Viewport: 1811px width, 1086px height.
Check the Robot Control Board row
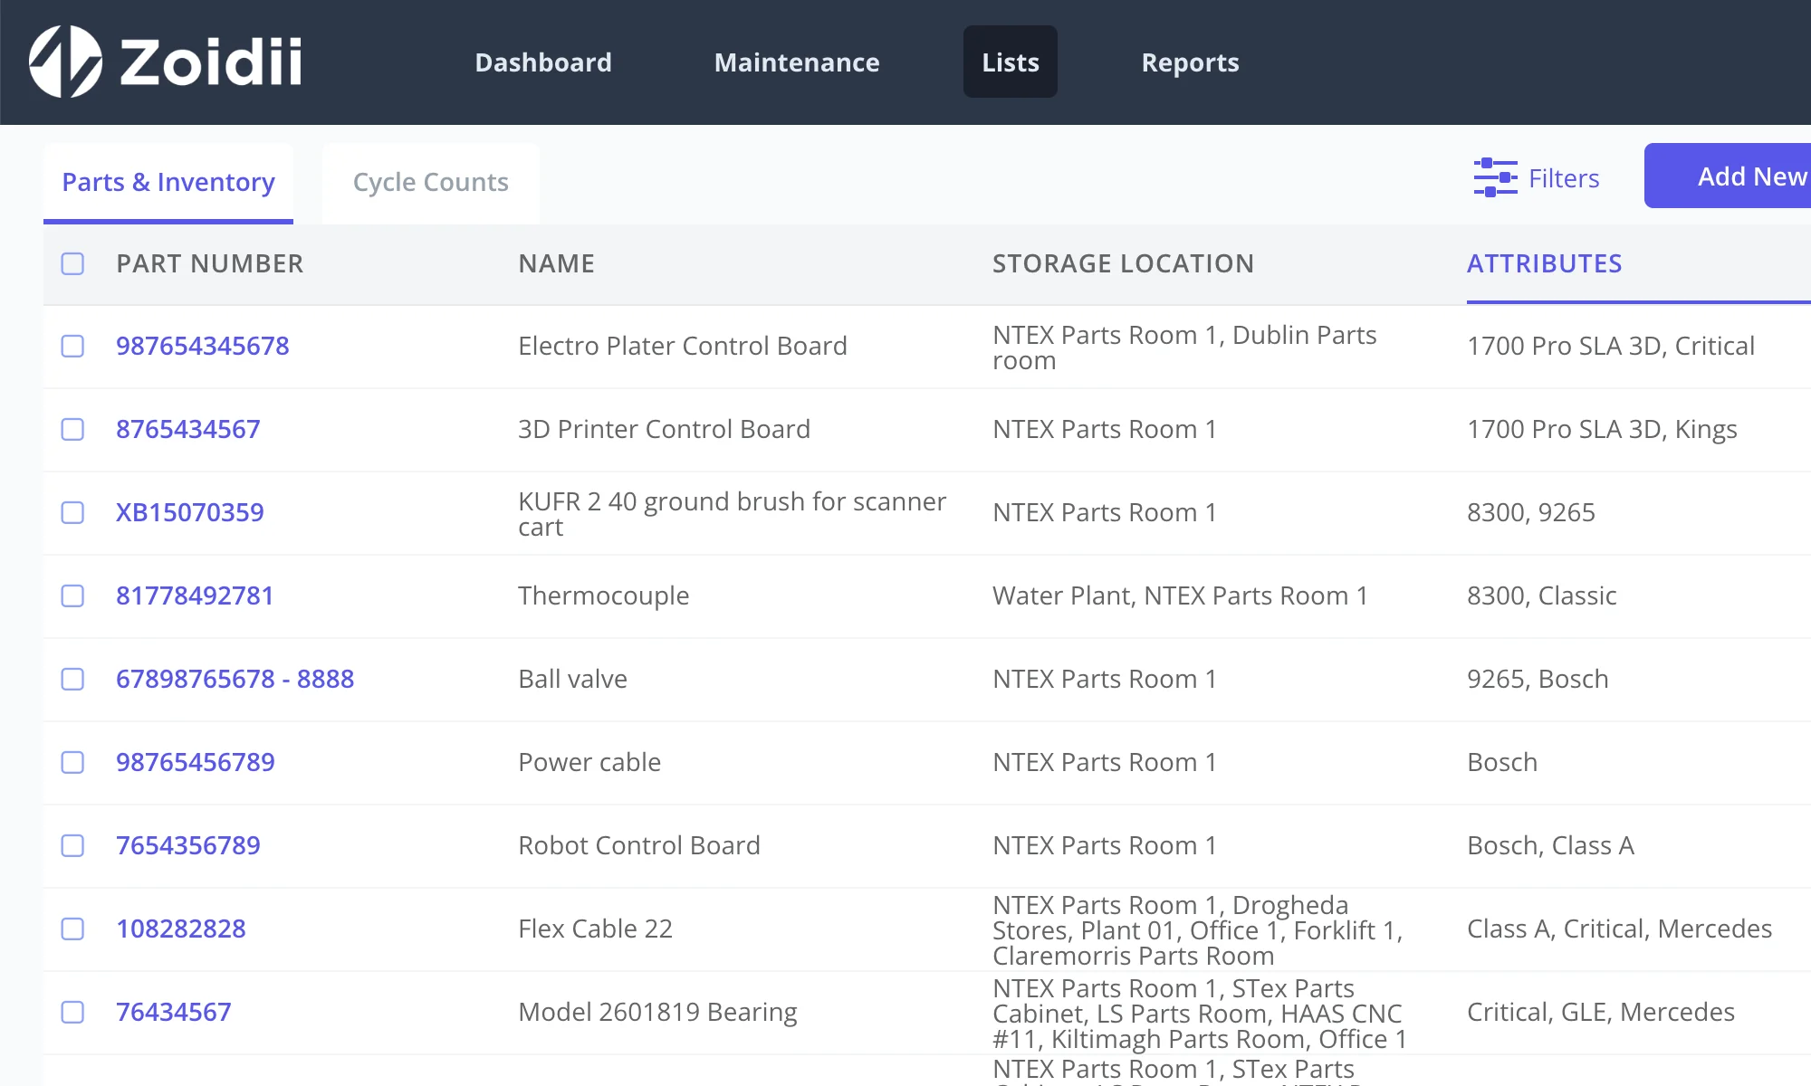coord(72,845)
